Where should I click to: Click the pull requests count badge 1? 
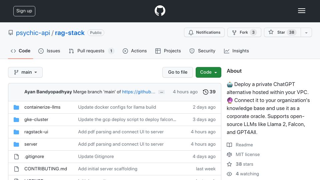[x=111, y=51]
